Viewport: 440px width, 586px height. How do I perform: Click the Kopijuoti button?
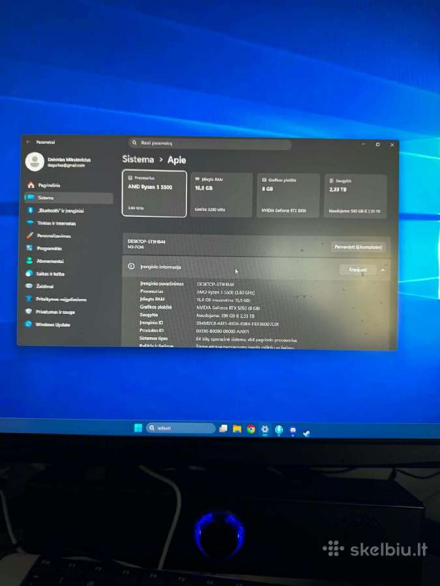tap(358, 270)
